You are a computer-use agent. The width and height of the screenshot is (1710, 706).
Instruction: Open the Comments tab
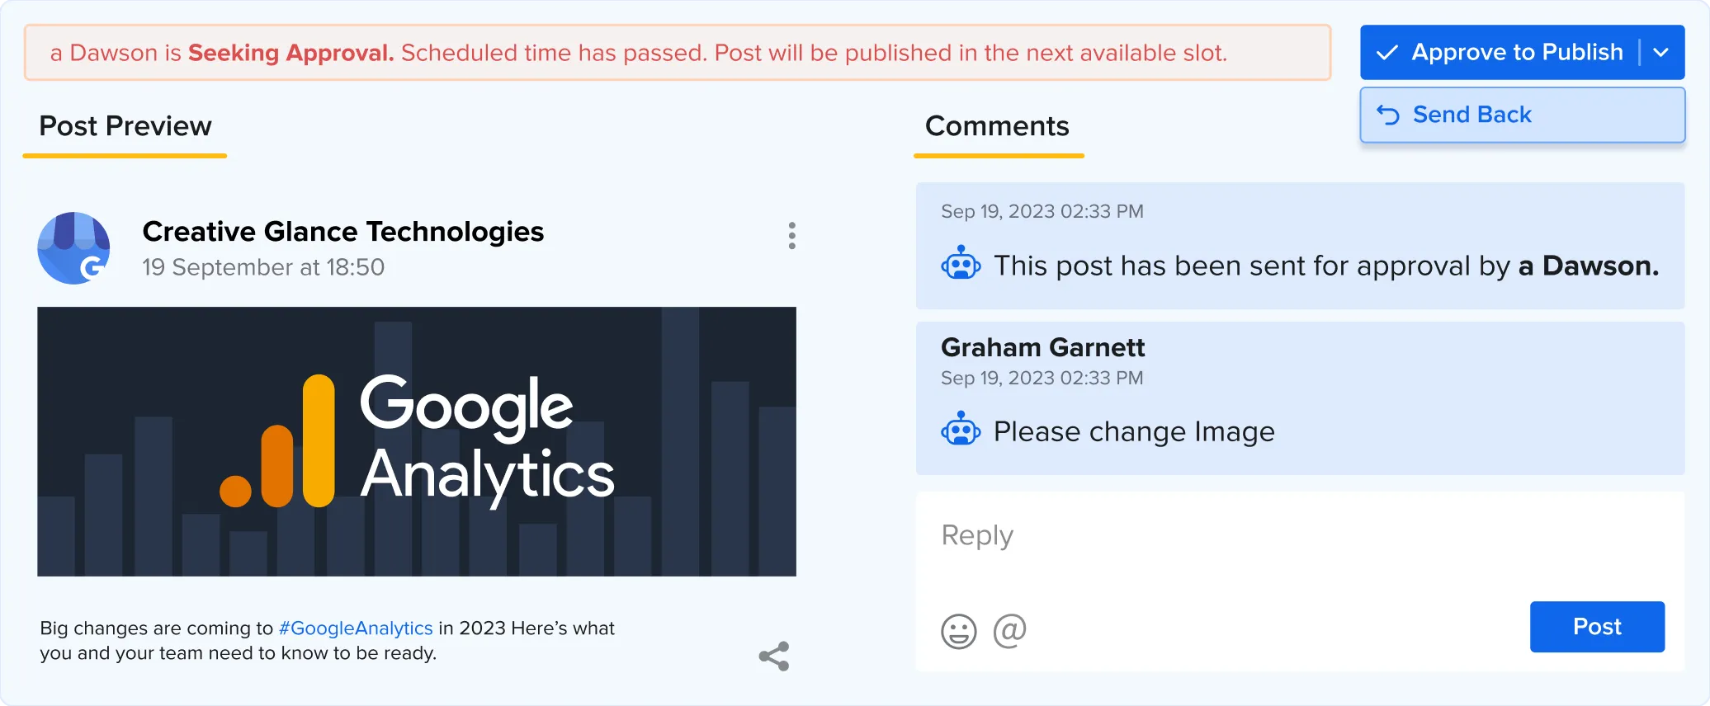[997, 126]
